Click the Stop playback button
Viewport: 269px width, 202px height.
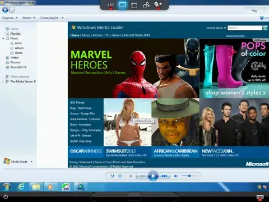click(x=131, y=176)
